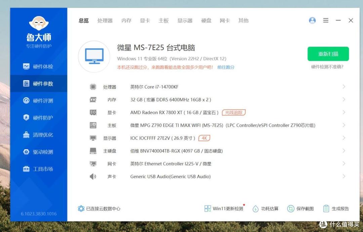Click the 主板 motherboard icon
The width and height of the screenshot is (363, 232).
pos(93,125)
